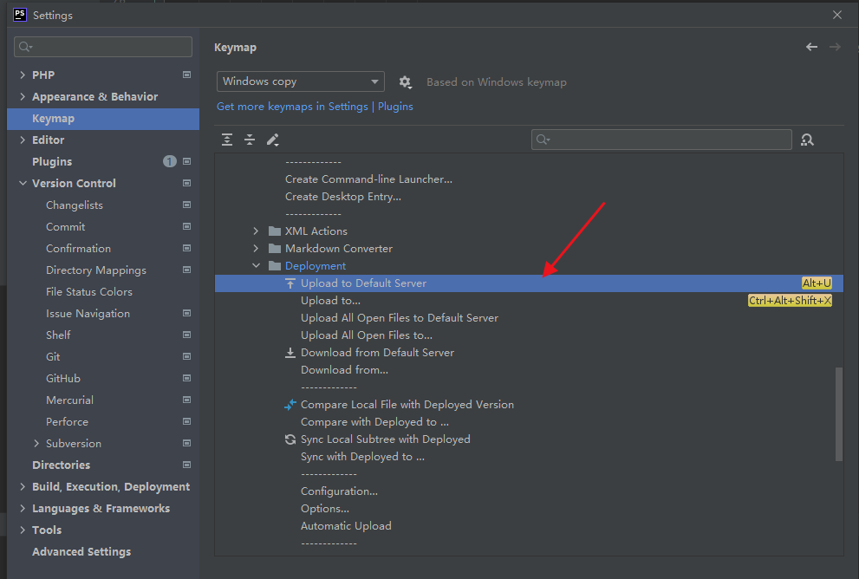
Task: Open keymap gear actions menu
Action: click(405, 82)
